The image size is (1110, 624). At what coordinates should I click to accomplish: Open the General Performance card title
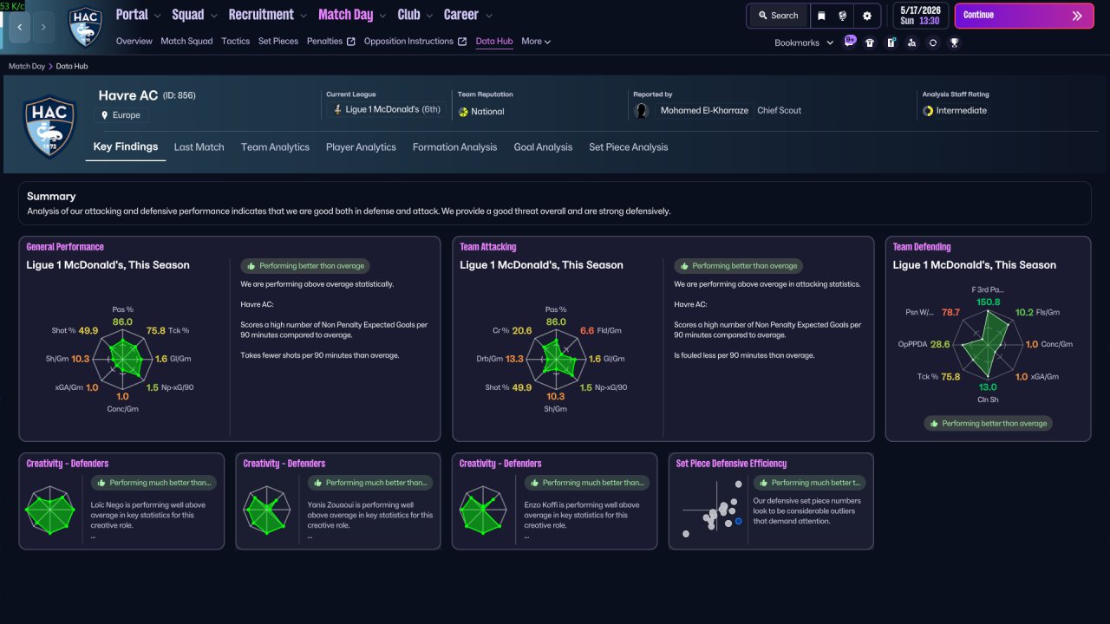pyautogui.click(x=65, y=247)
